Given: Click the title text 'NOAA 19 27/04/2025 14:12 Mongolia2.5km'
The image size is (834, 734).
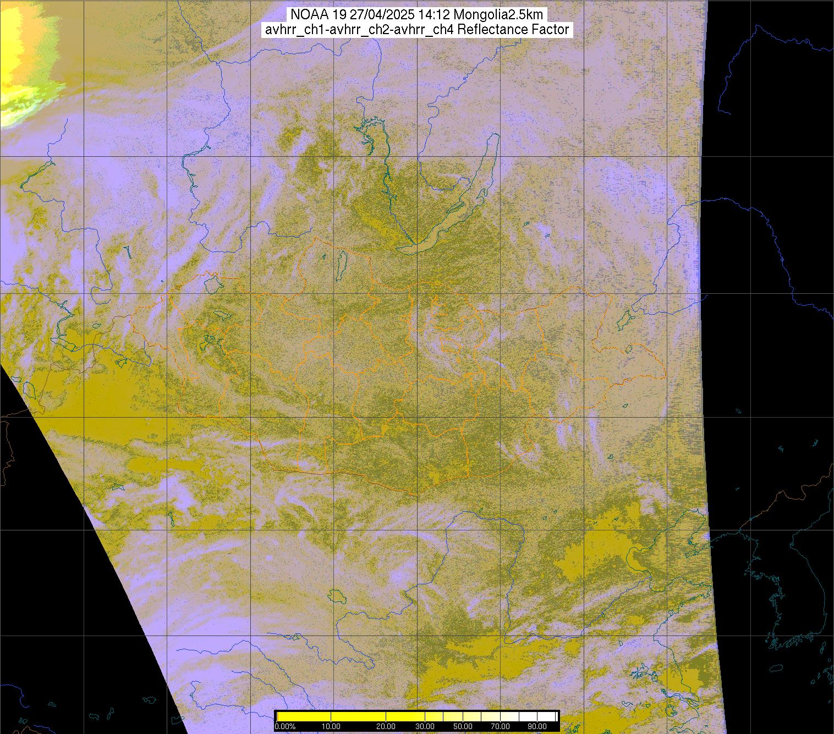Looking at the screenshot, I should (418, 14).
